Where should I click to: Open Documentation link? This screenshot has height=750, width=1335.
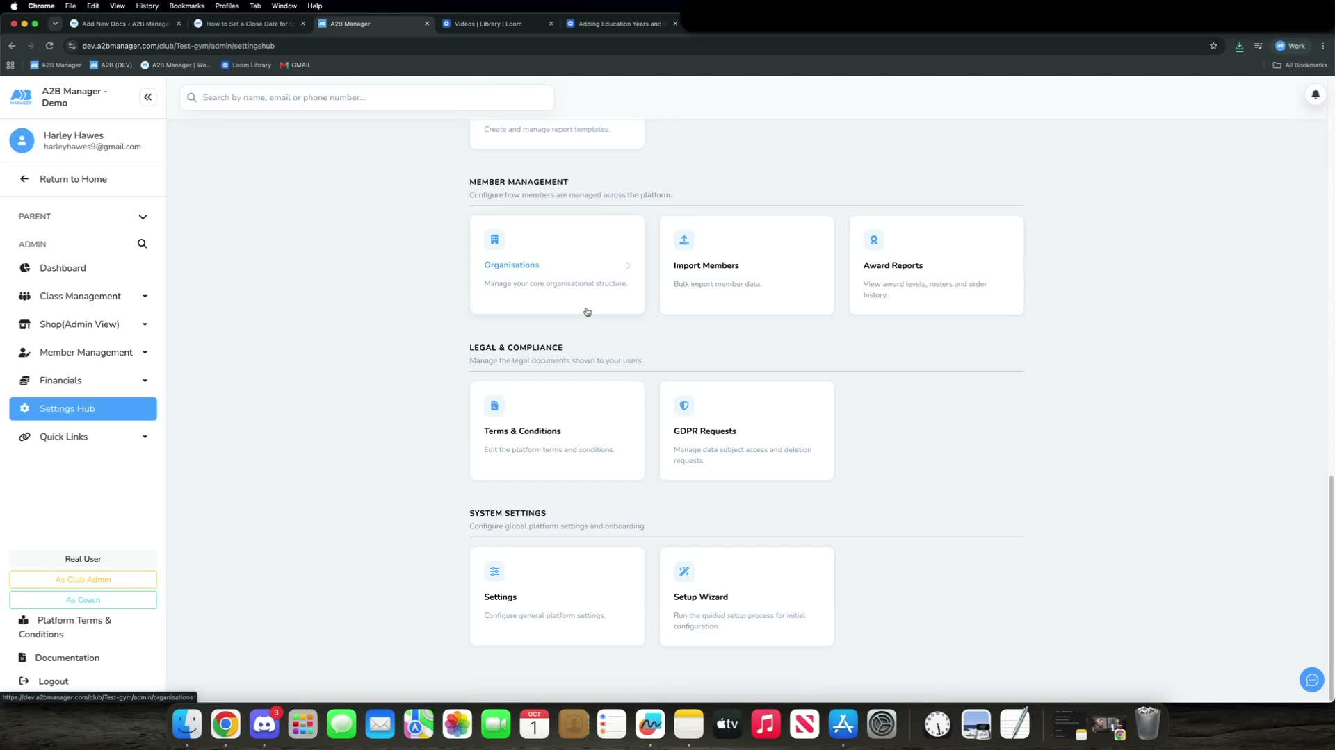click(67, 658)
